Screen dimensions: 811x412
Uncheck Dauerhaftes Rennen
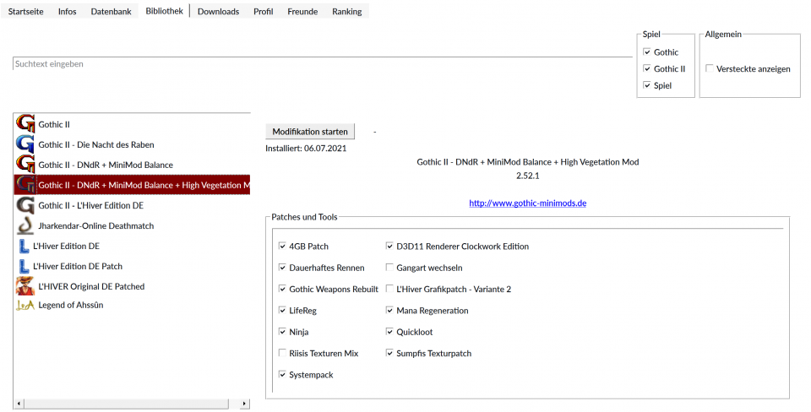pyautogui.click(x=282, y=268)
